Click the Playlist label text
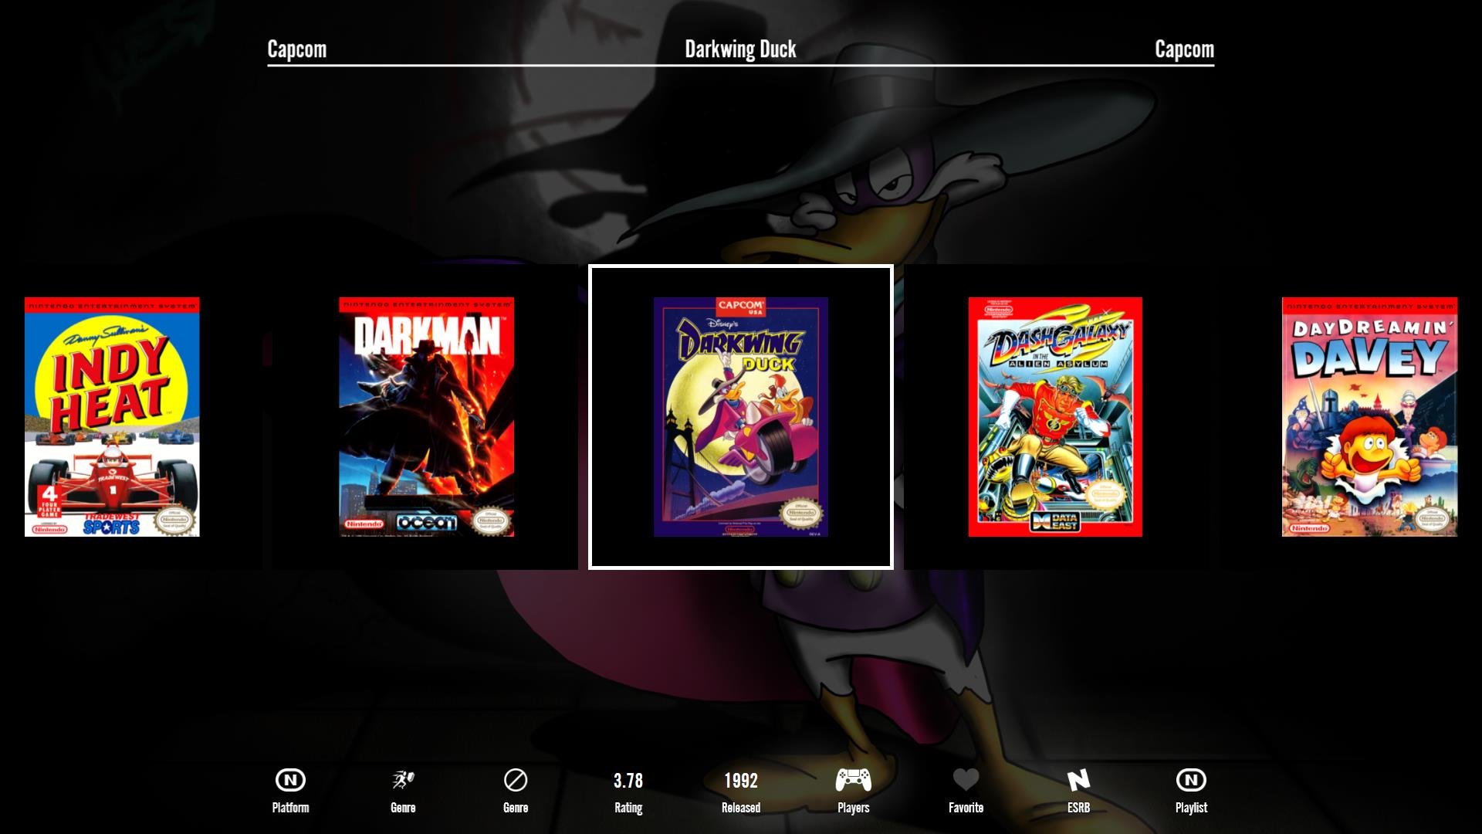 1191,808
